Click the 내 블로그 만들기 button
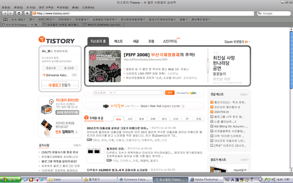293x183 pixels. click(x=60, y=85)
